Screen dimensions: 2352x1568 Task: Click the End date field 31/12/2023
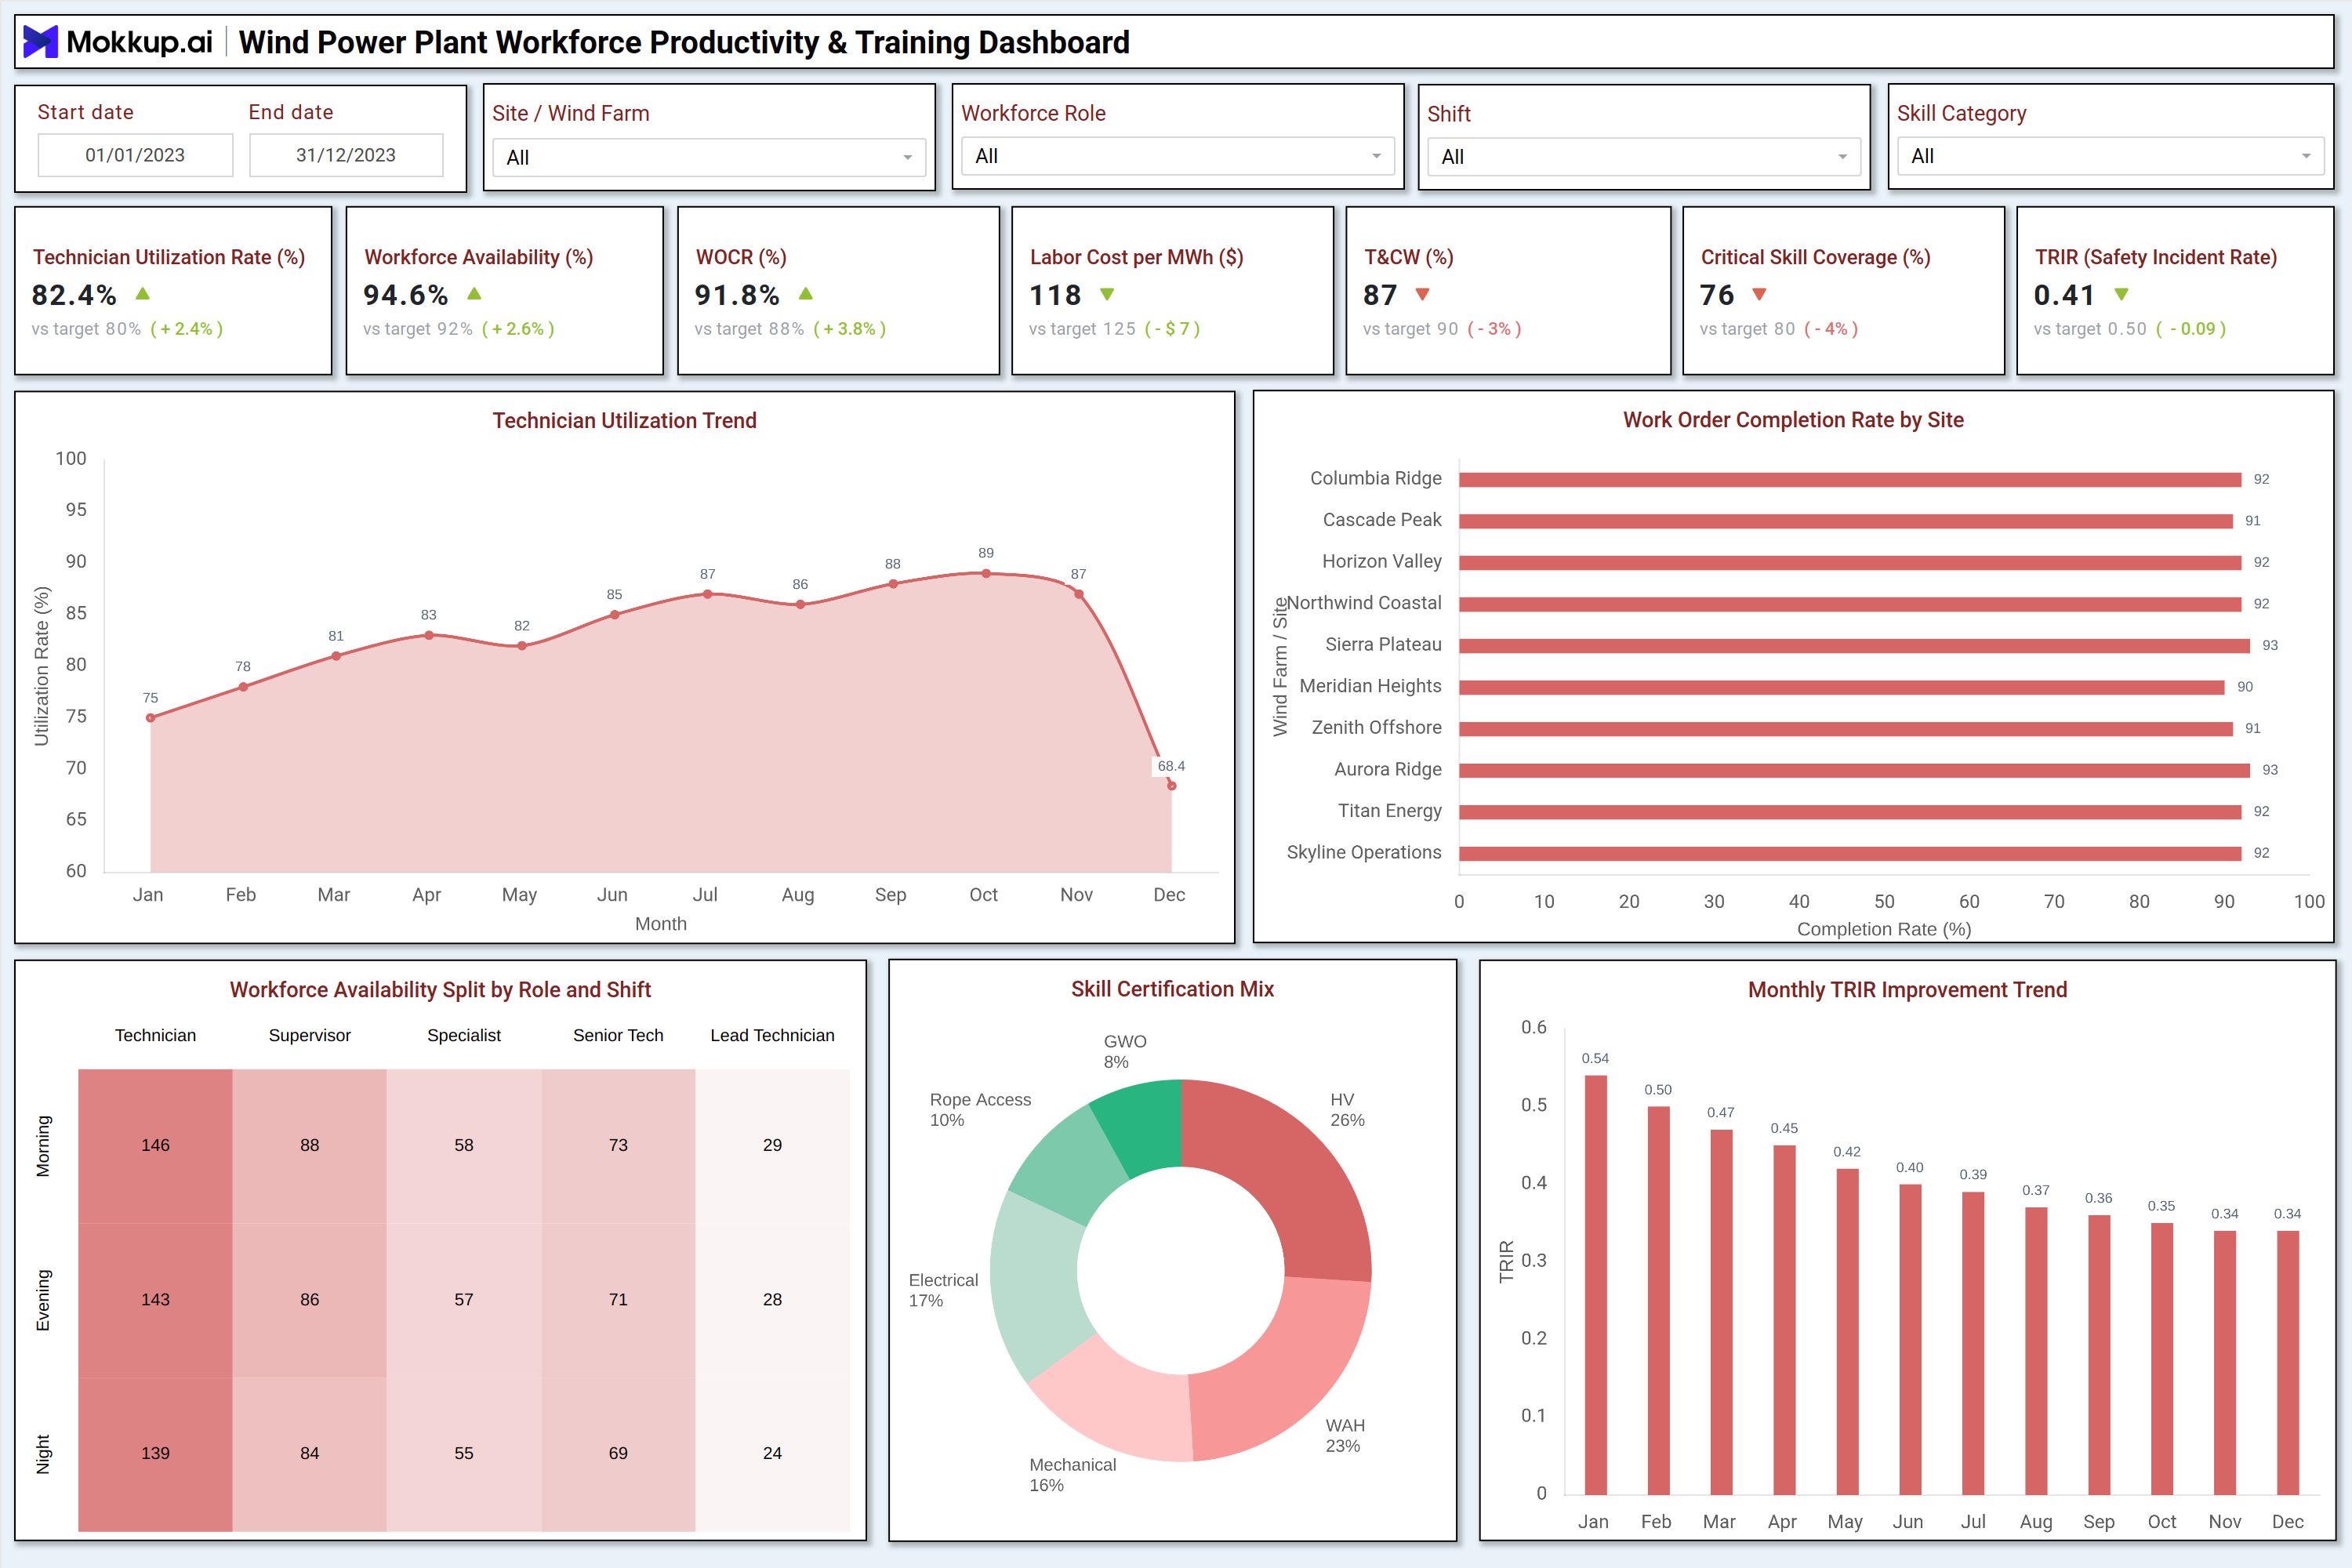pos(346,155)
